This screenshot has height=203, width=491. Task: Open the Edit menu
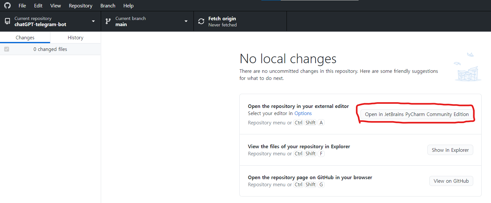click(x=38, y=6)
